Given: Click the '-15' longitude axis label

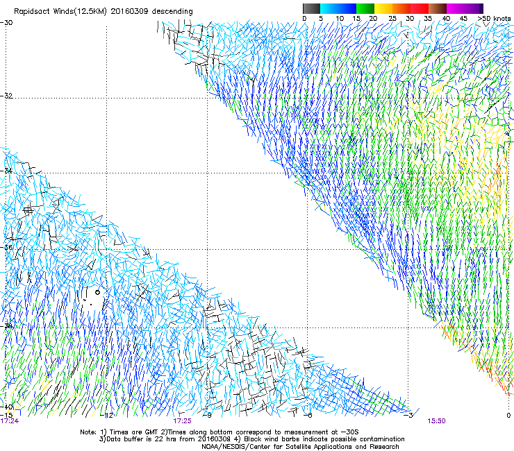Looking at the screenshot, I should [6, 415].
